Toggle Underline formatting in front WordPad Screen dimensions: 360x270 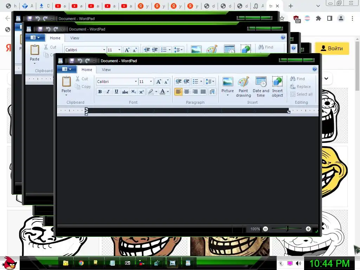(x=116, y=92)
